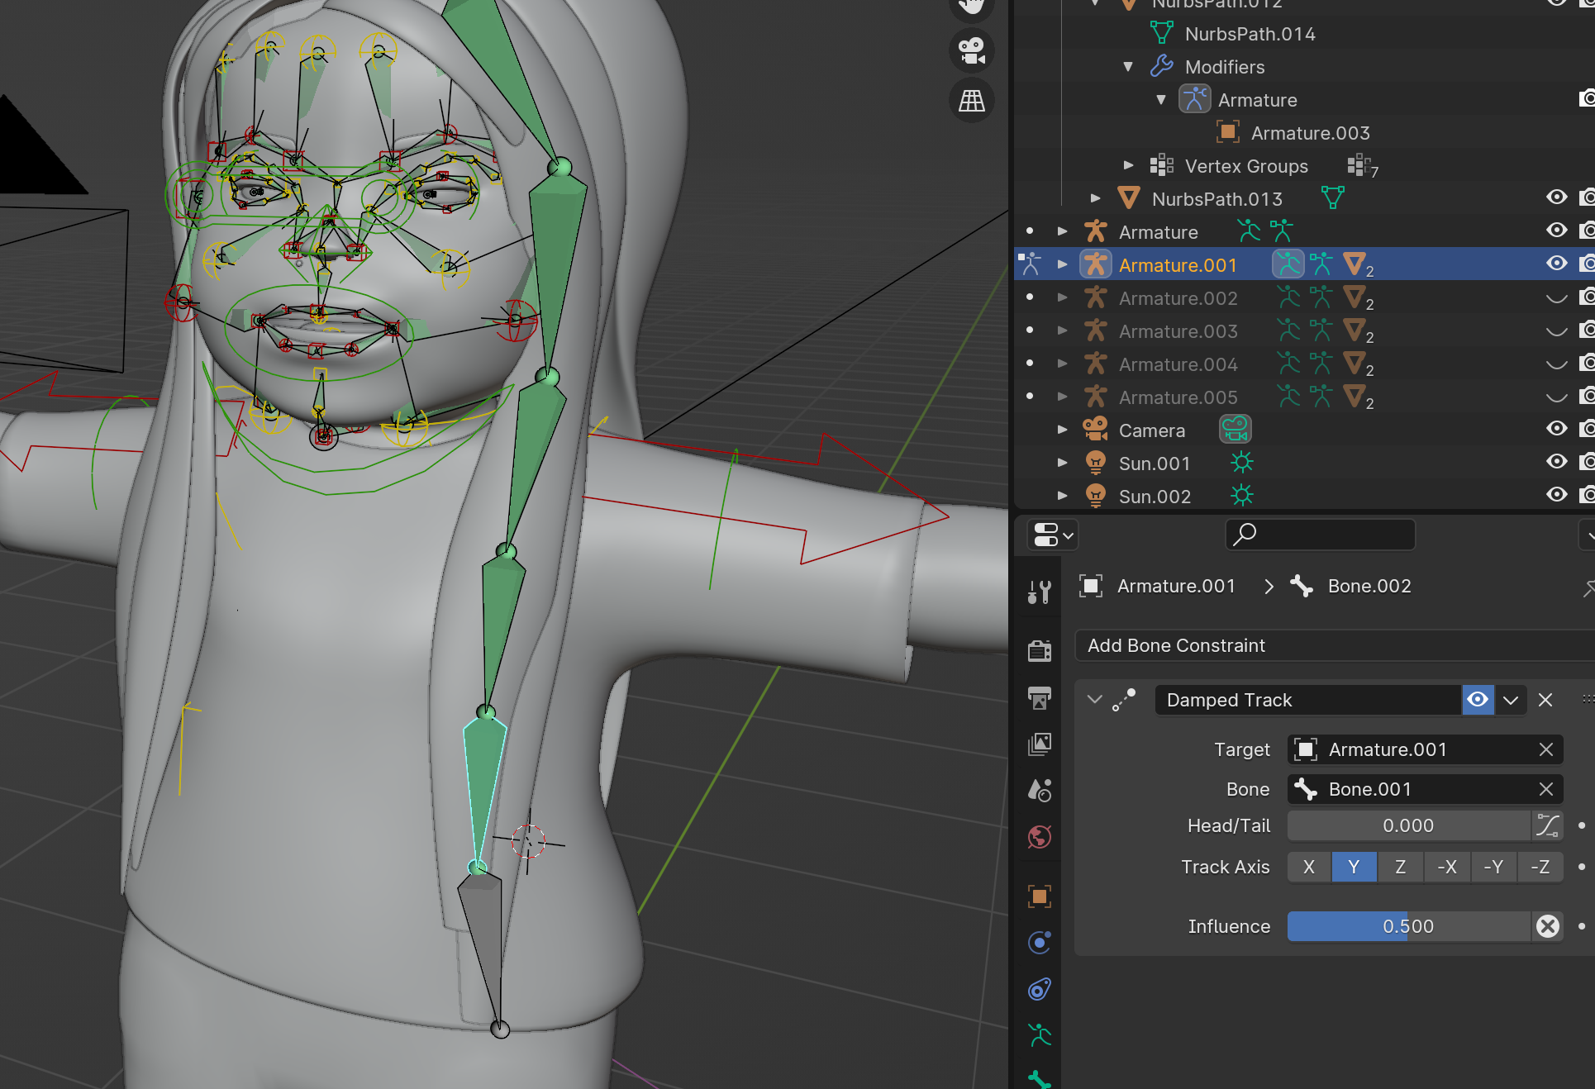This screenshot has width=1595, height=1089.
Task: Adjust the Influence slider
Action: point(1409,926)
